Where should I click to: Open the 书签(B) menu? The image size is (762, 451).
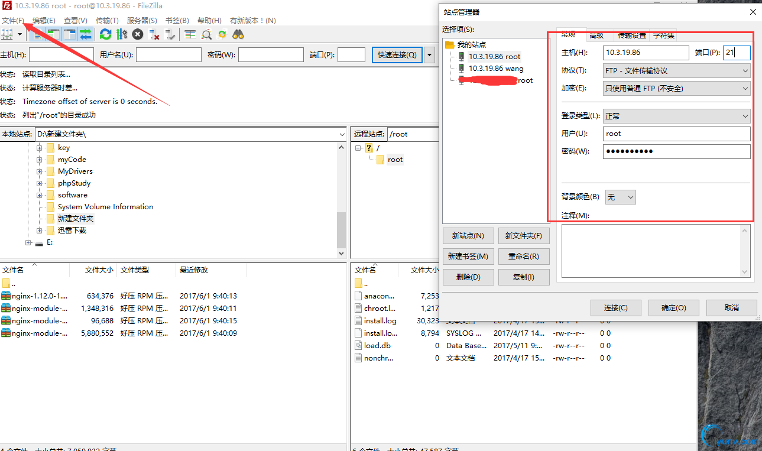(x=177, y=20)
